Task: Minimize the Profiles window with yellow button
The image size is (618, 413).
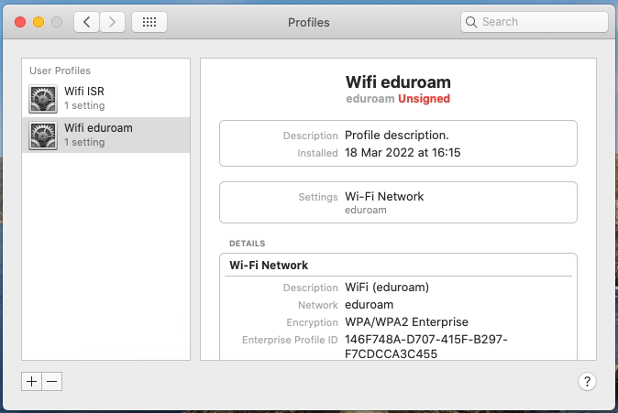Action: click(x=39, y=22)
